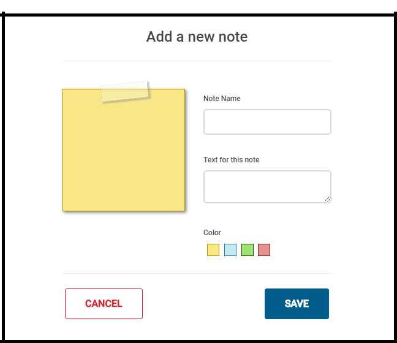Image resolution: width=397 pixels, height=343 pixels.
Task: Select the red color swatch
Action: tap(264, 250)
